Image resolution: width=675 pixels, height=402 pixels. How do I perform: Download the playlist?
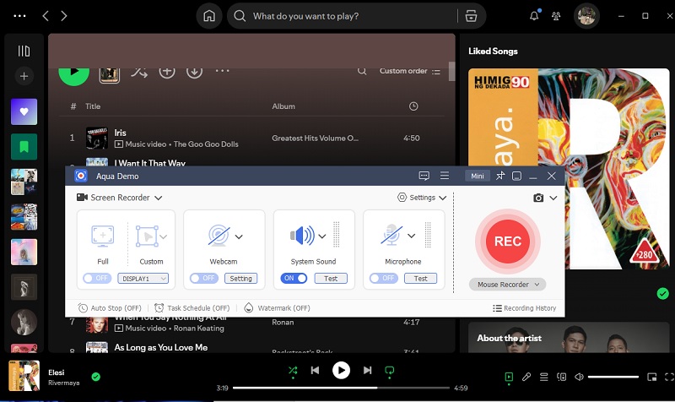coord(194,72)
